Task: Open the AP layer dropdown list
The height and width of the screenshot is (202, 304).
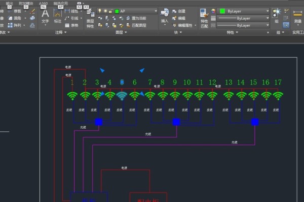Action: pyautogui.click(x=155, y=11)
